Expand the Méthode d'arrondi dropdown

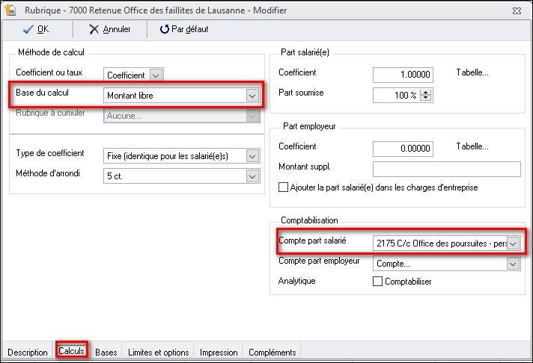(x=252, y=176)
